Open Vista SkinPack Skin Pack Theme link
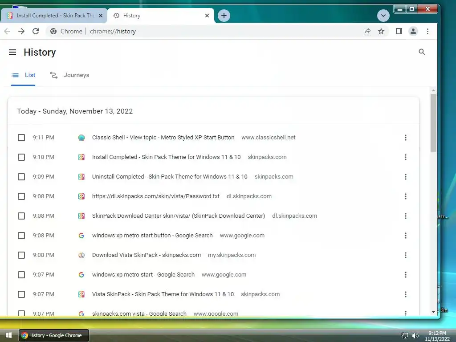 pyautogui.click(x=163, y=294)
